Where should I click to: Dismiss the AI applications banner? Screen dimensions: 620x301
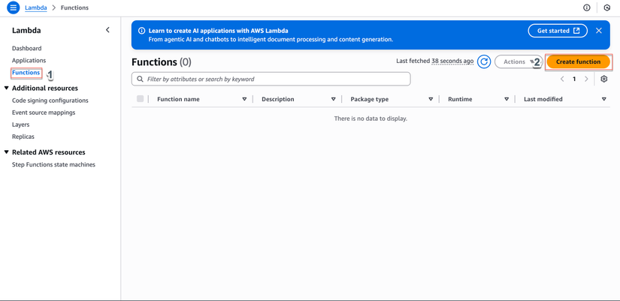[x=598, y=31]
